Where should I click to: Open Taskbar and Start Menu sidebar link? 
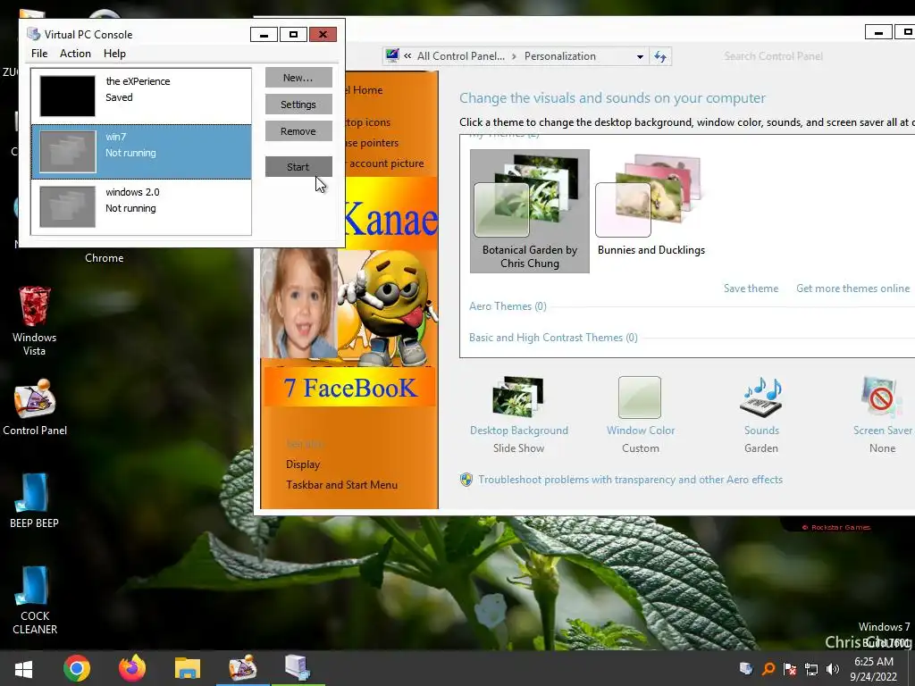point(341,485)
